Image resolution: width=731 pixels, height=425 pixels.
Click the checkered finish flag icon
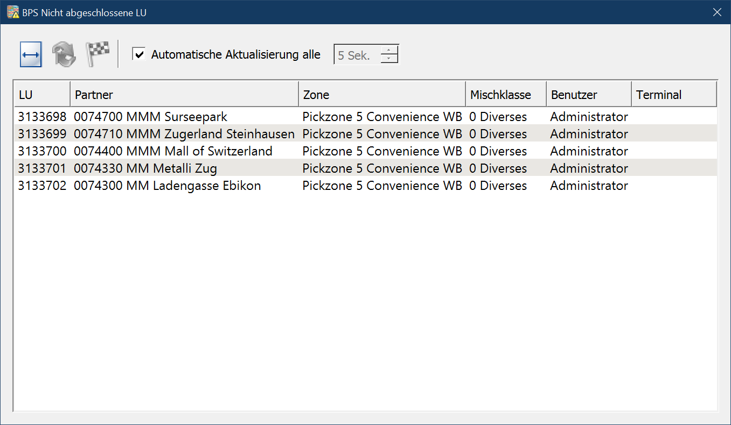click(98, 54)
